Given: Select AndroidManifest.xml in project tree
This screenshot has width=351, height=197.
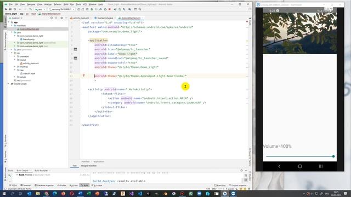Looking at the screenshot, I should (28, 29).
